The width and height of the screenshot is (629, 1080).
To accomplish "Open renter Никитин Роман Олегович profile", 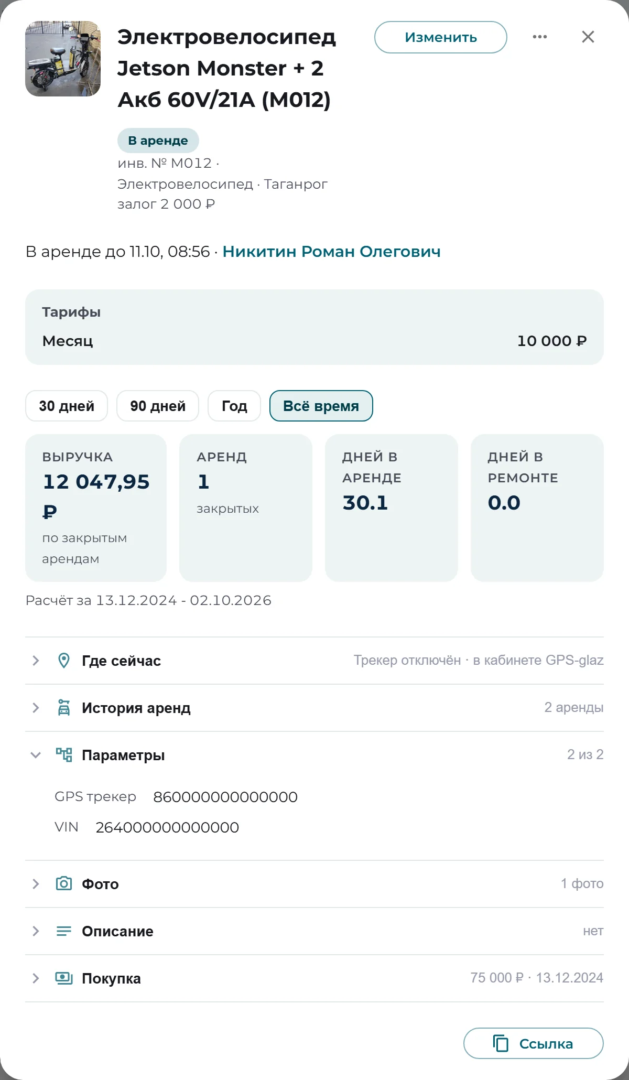I will (x=331, y=252).
